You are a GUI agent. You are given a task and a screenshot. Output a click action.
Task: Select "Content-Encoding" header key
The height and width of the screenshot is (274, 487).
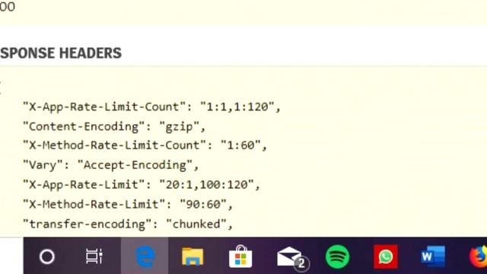click(84, 127)
